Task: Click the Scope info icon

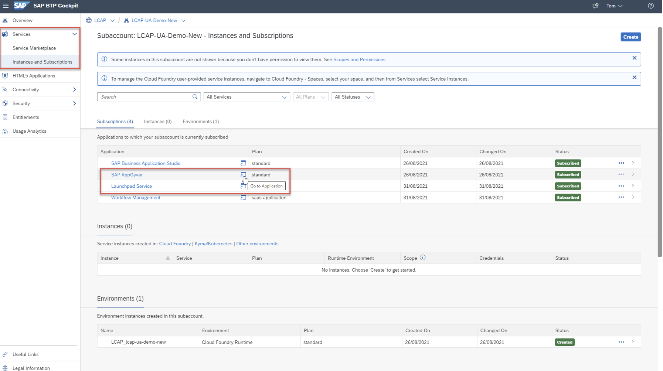Action: [x=422, y=258]
